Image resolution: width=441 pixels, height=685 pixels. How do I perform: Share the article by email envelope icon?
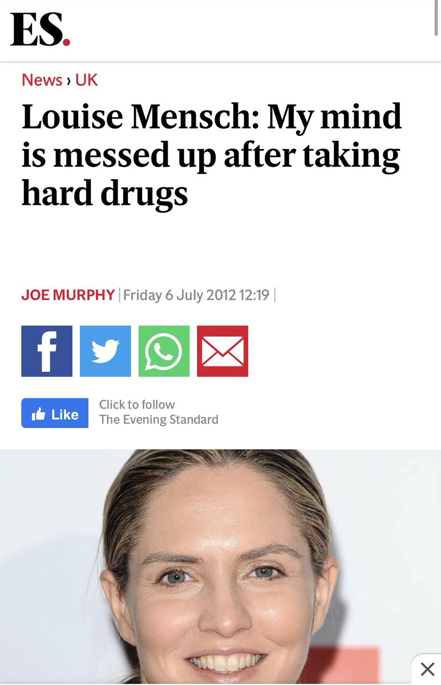coord(222,351)
